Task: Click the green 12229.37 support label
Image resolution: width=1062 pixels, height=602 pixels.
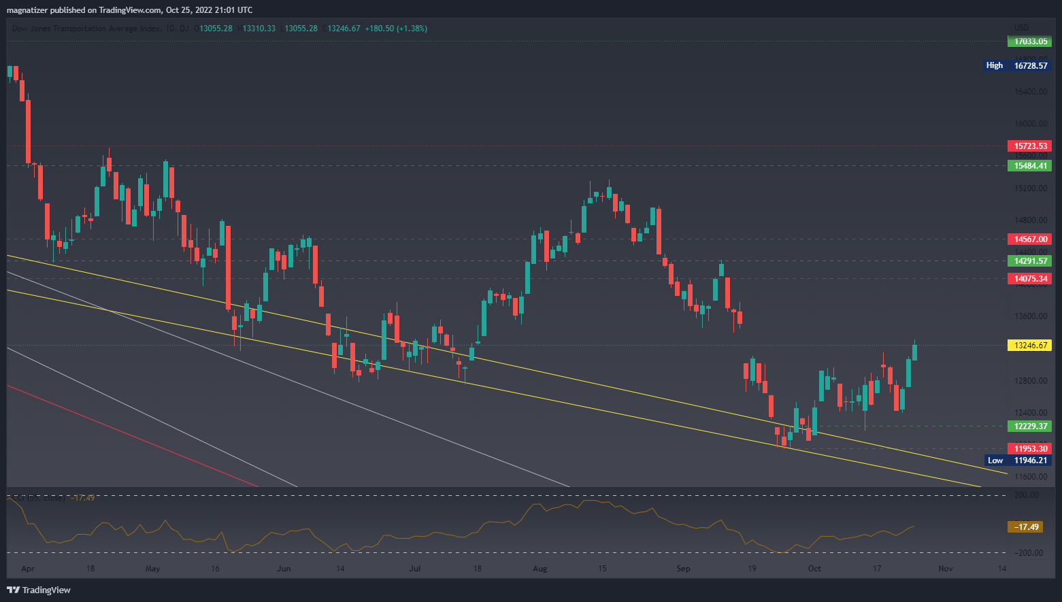Action: pyautogui.click(x=1029, y=427)
